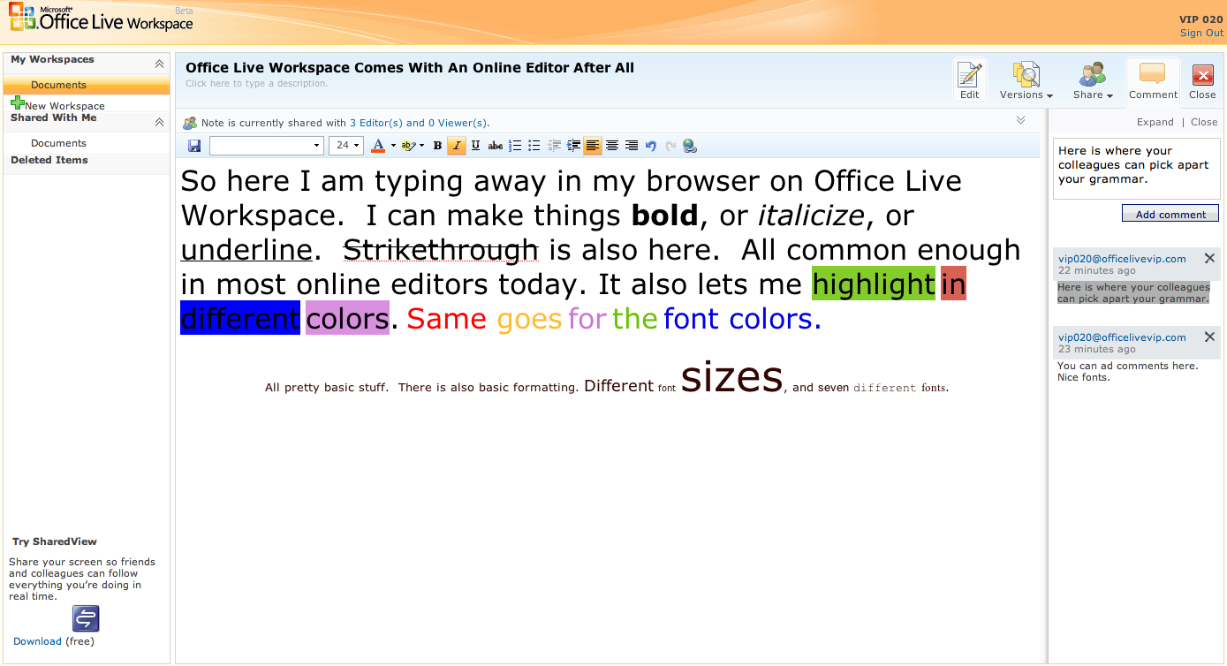The width and height of the screenshot is (1227, 666).
Task: Align text to the left
Action: (x=593, y=146)
